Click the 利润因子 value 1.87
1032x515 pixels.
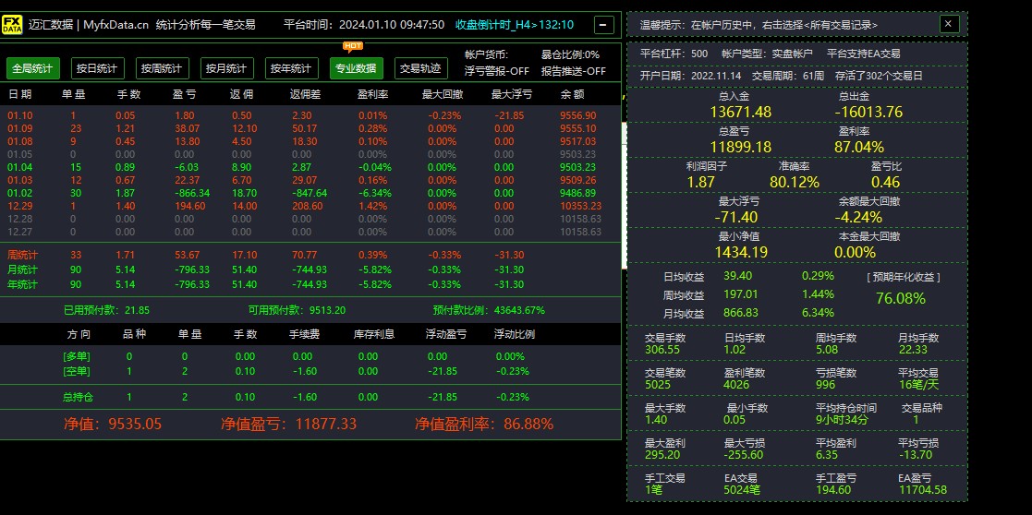(x=700, y=182)
